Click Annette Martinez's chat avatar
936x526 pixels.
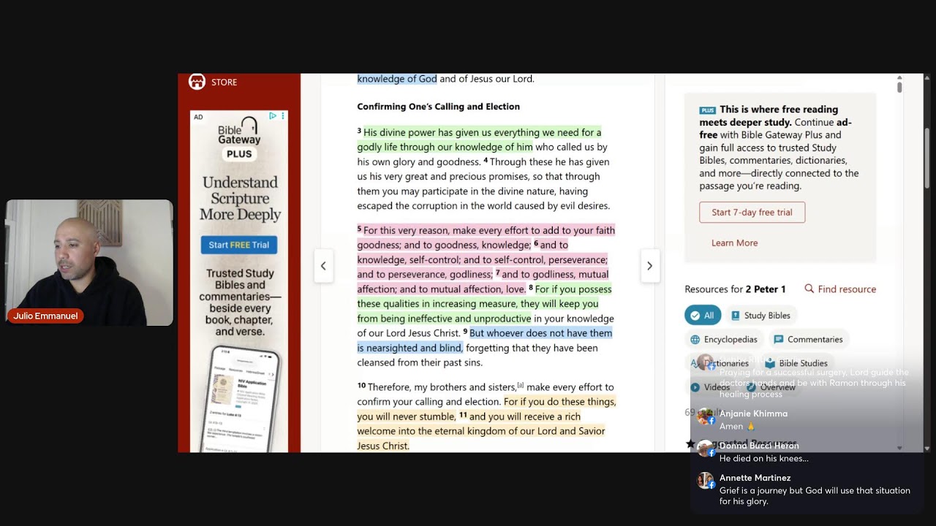(x=706, y=481)
